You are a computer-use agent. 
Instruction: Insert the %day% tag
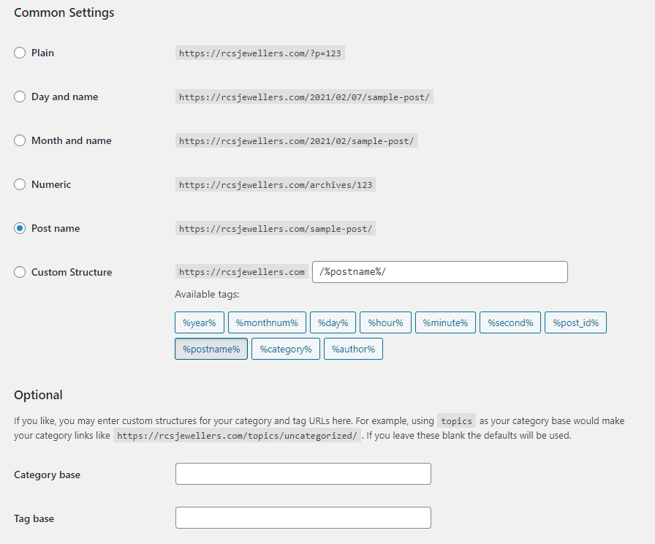coord(333,322)
